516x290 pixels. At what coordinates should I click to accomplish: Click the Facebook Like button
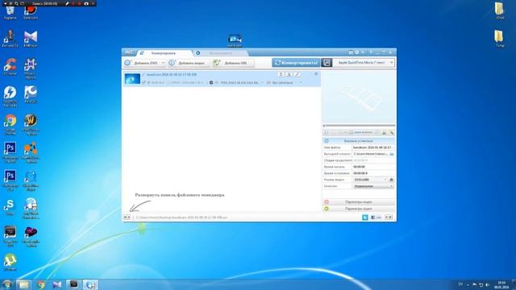(x=376, y=217)
